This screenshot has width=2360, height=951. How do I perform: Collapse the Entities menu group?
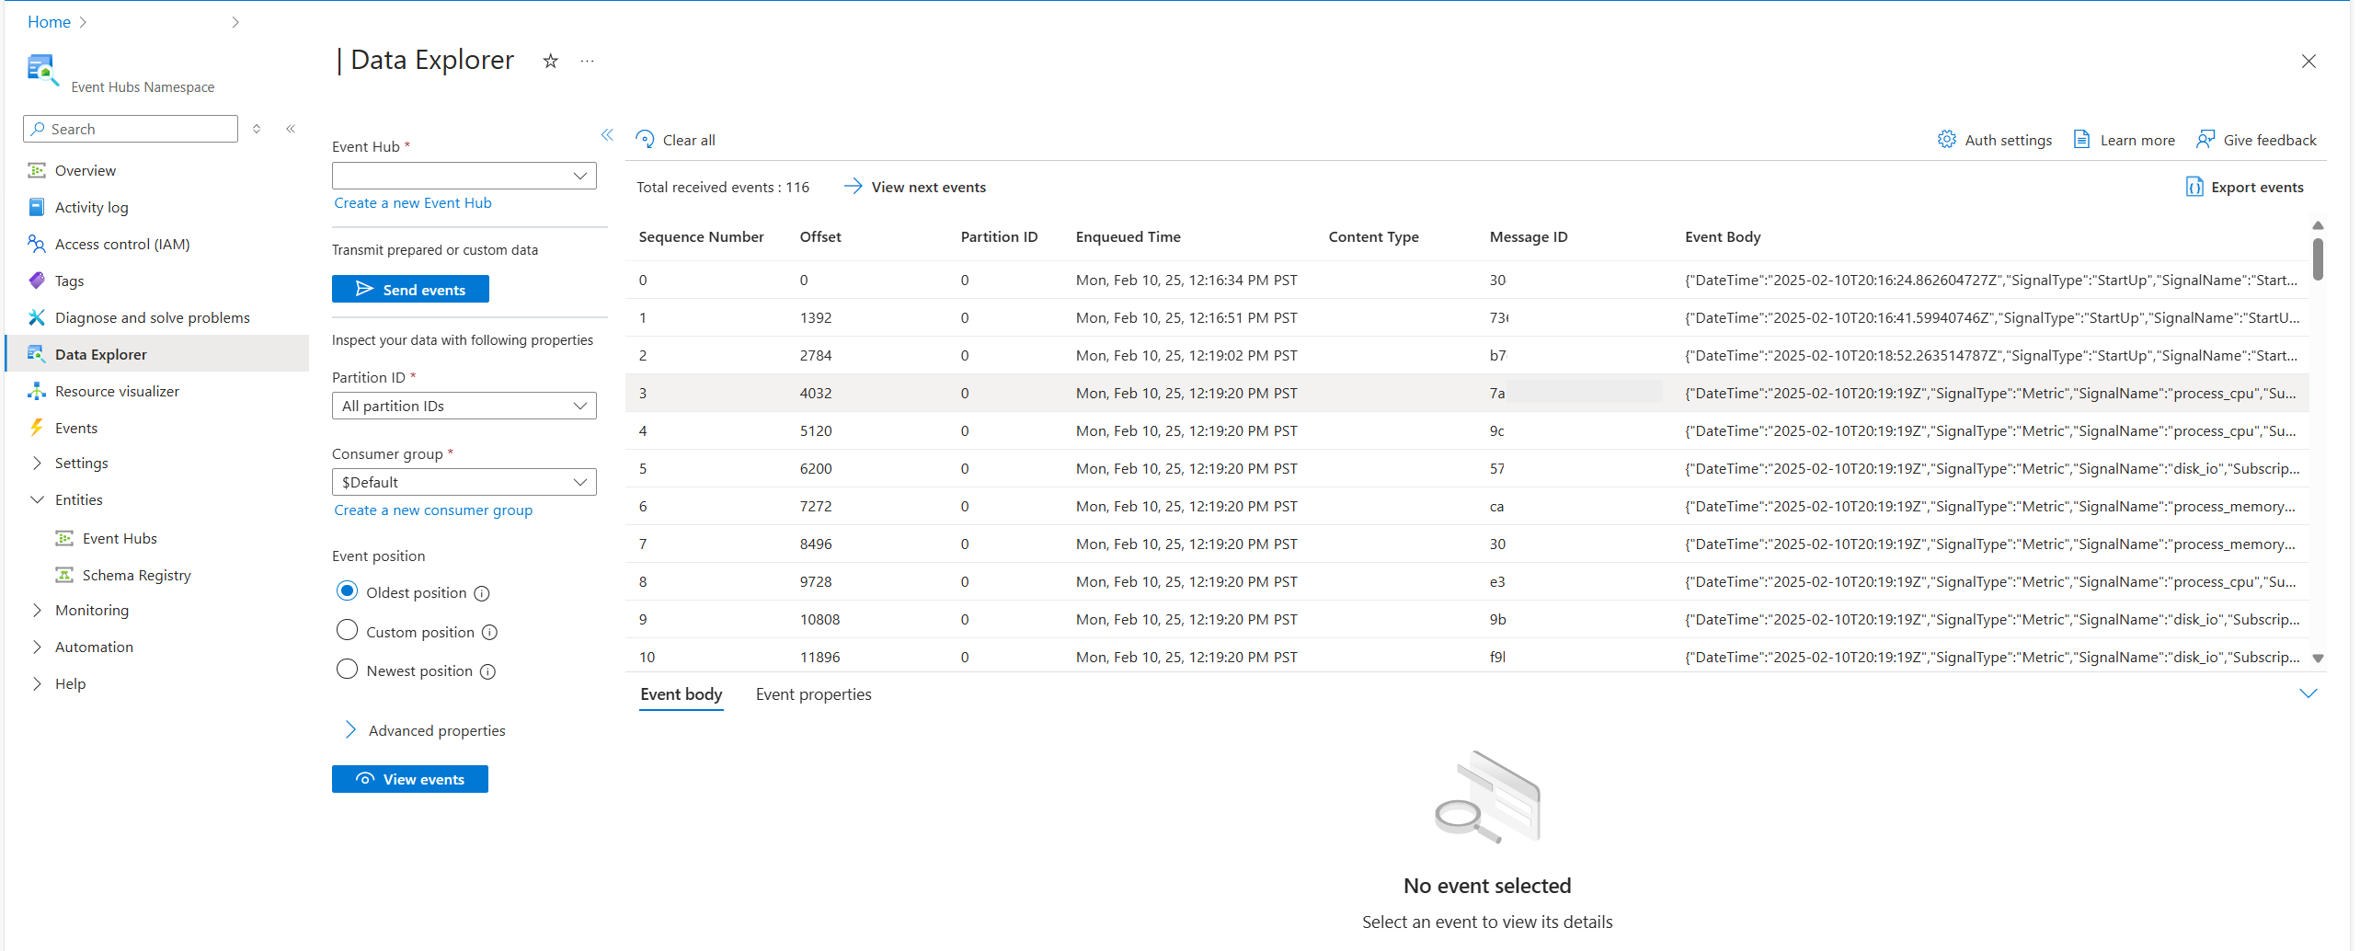click(37, 499)
